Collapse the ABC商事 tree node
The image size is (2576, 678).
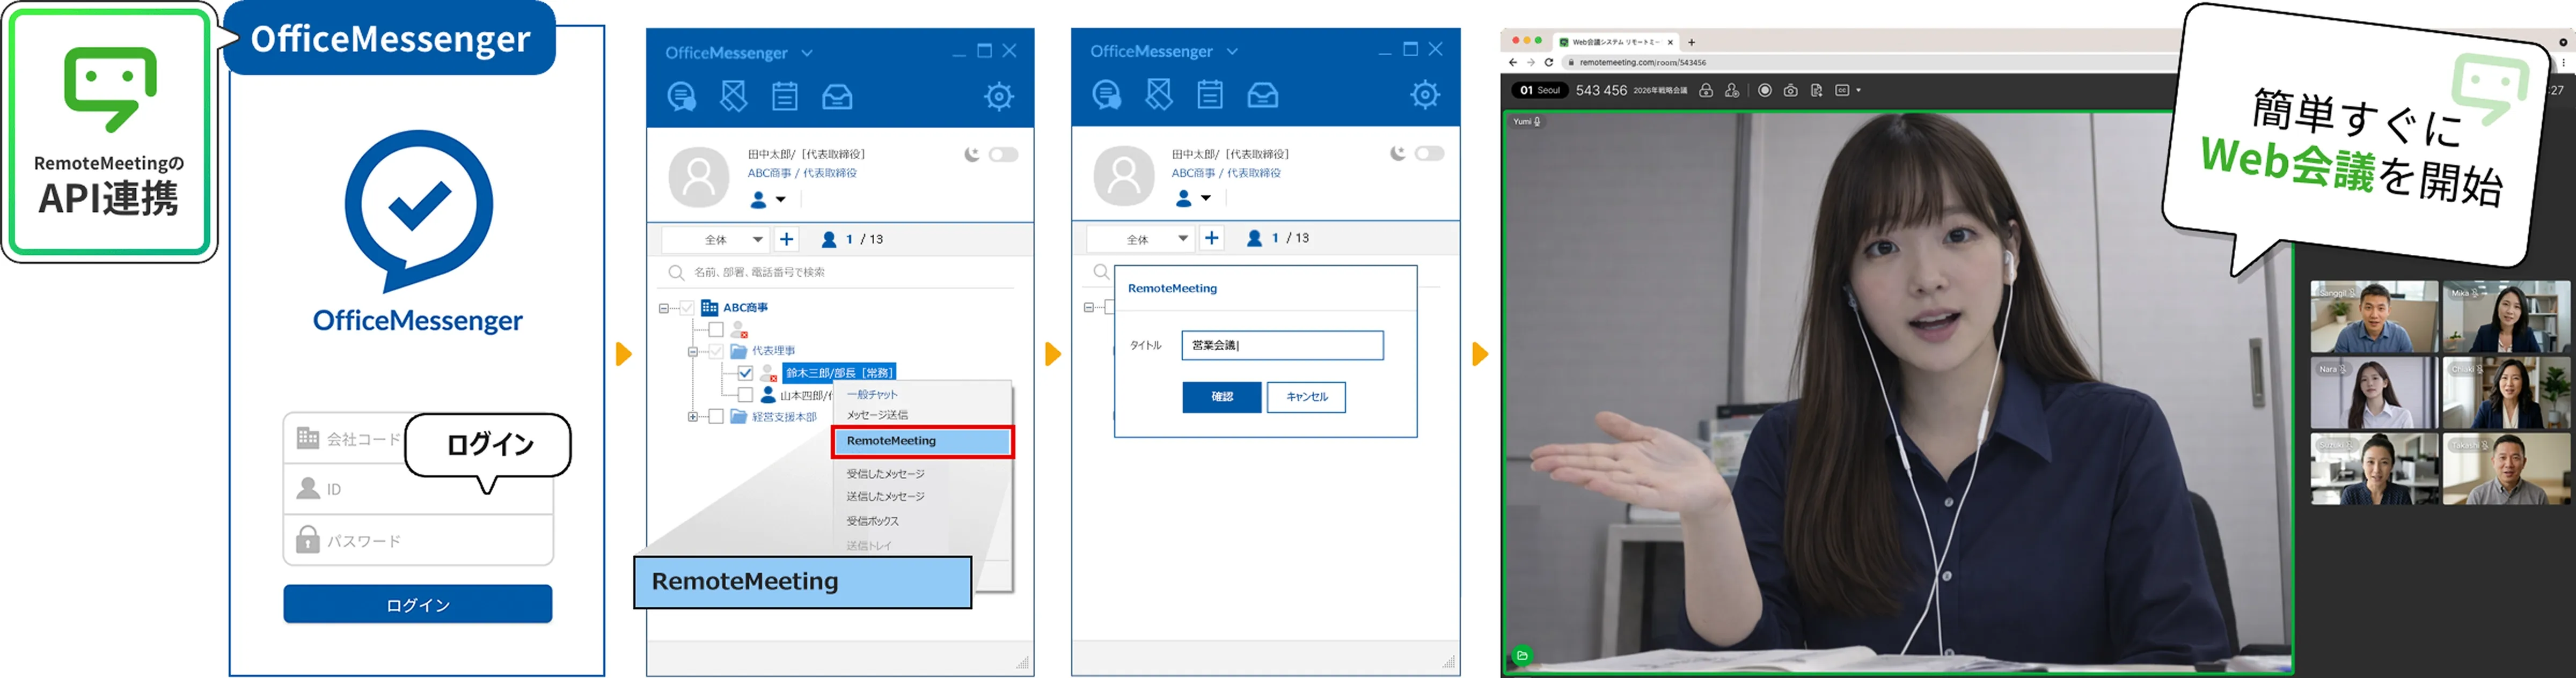tap(664, 308)
